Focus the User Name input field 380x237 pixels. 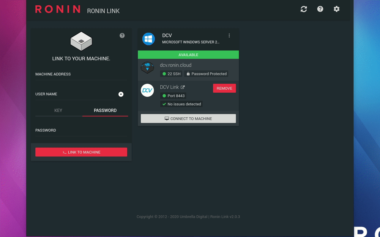[75, 94]
